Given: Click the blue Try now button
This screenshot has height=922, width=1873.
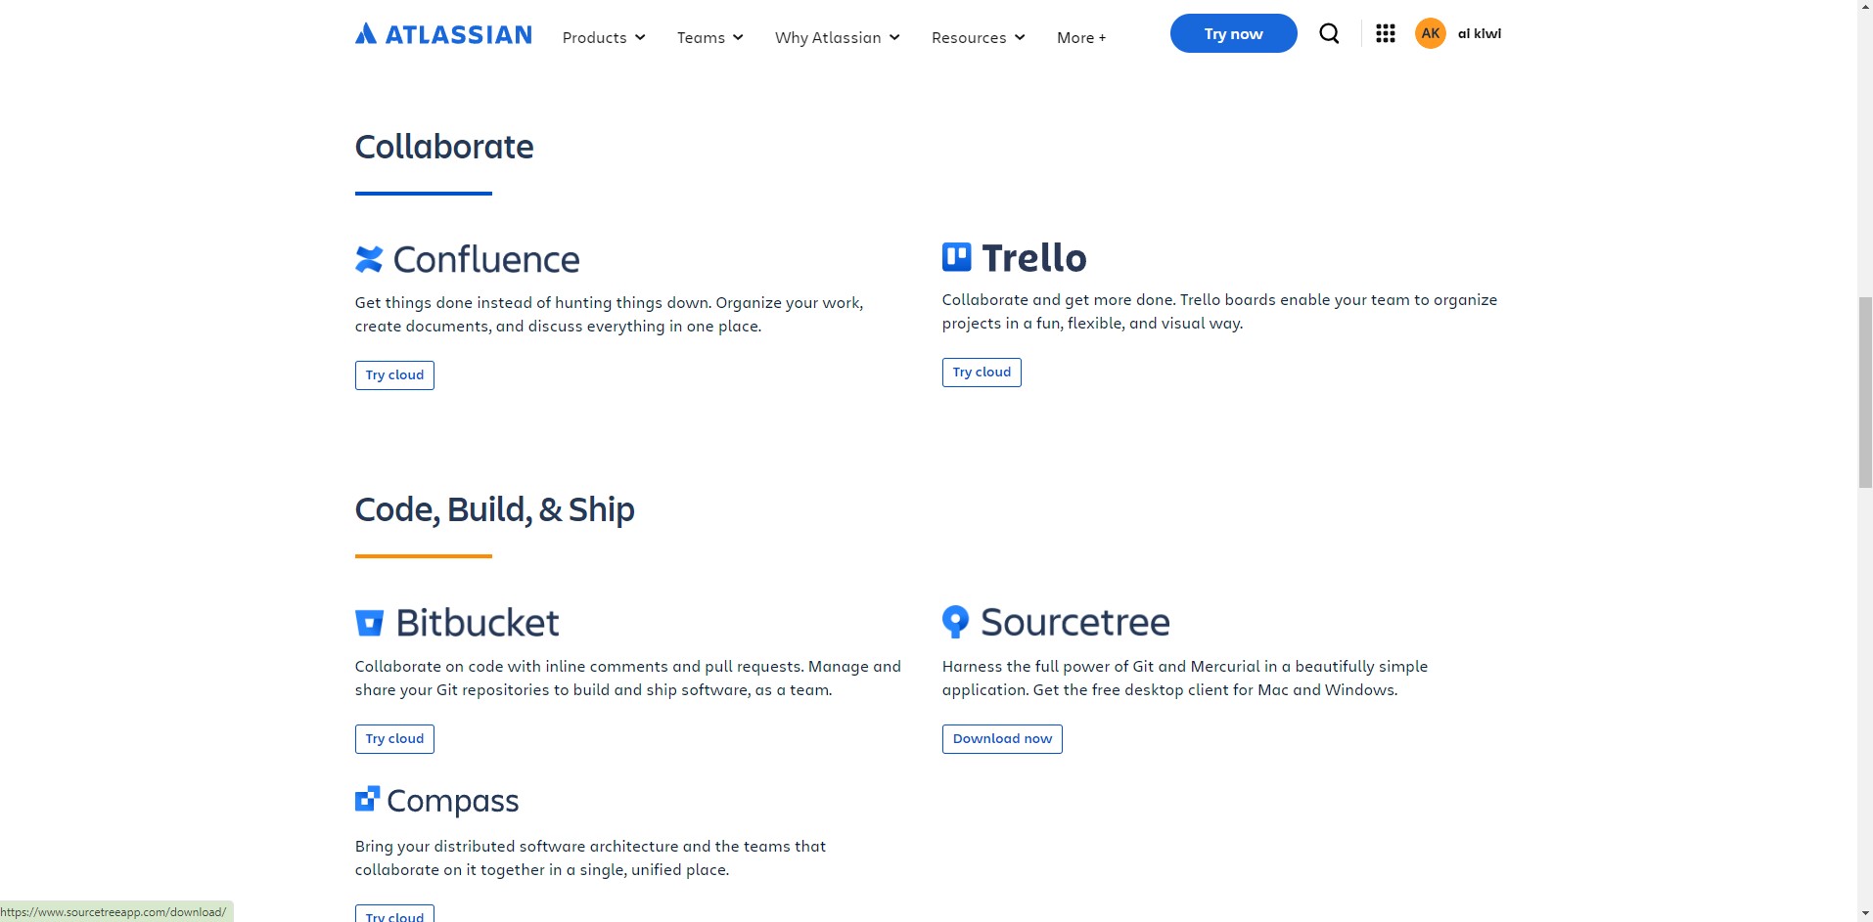Looking at the screenshot, I should [x=1233, y=33].
